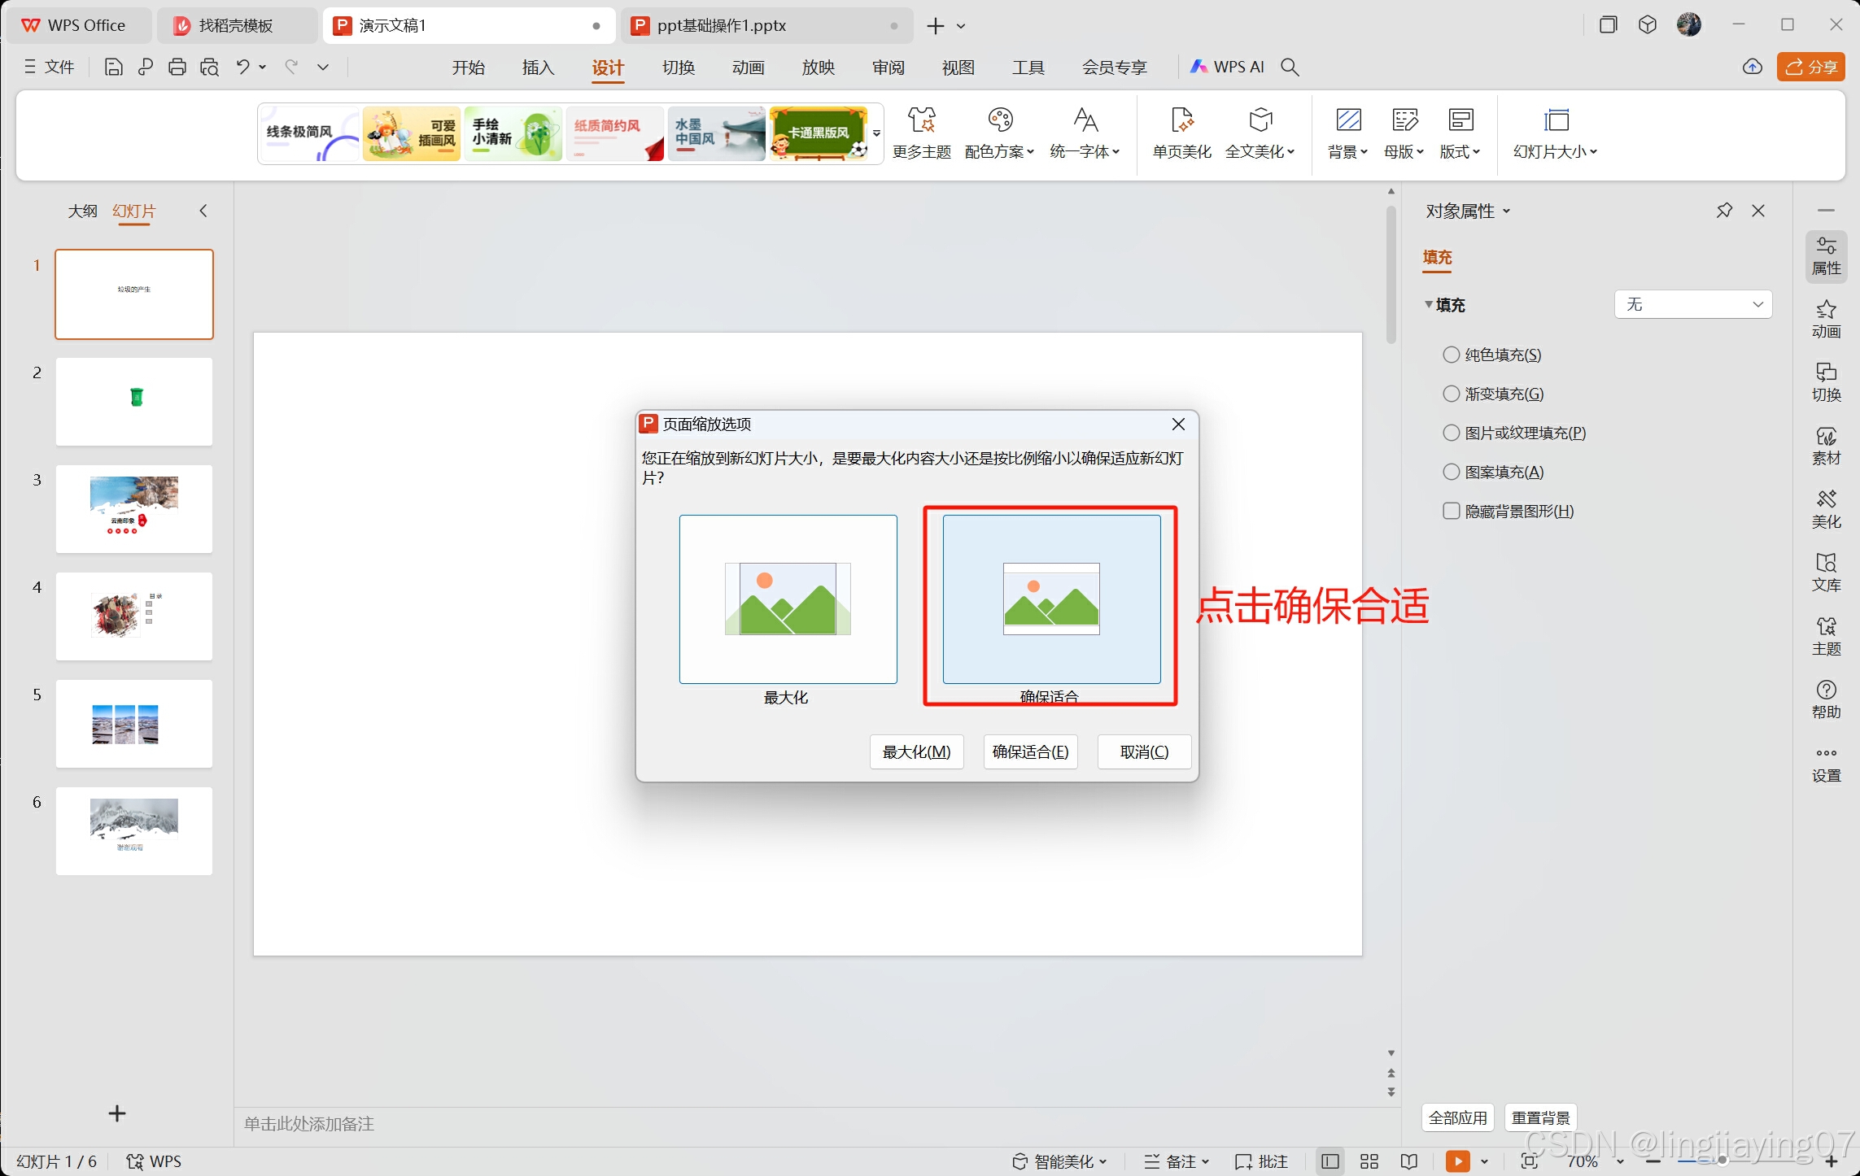Click the 更多主题 (more themes) icon

tap(921, 120)
